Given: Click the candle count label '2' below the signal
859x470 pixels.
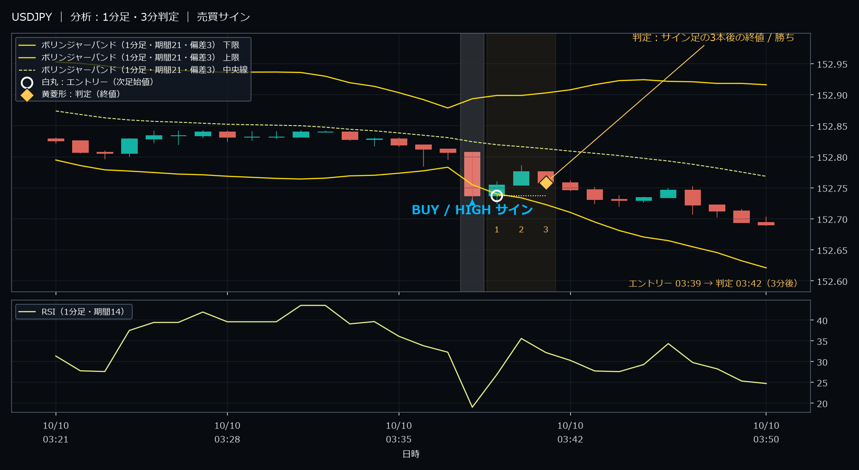Looking at the screenshot, I should pos(522,230).
